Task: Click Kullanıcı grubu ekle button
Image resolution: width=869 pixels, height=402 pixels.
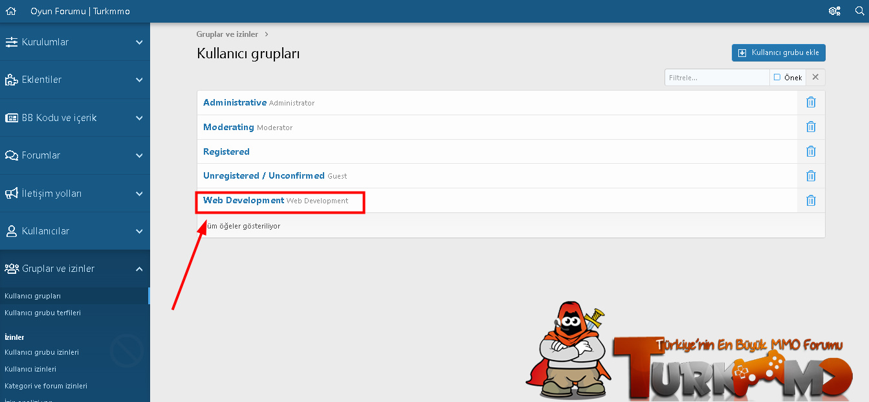Action: click(778, 53)
